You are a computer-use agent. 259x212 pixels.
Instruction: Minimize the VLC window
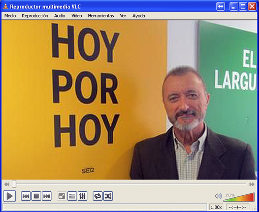click(234, 7)
